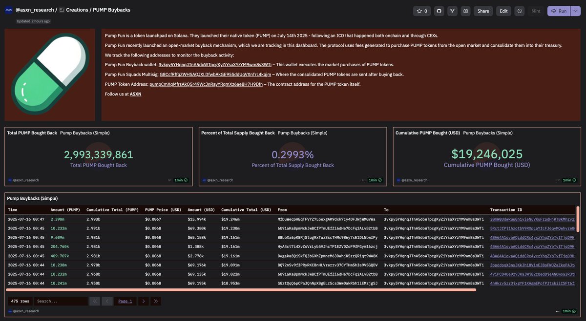Open the Squads Multisig address link
Viewport: 586px width, 321px height.
coord(215,75)
